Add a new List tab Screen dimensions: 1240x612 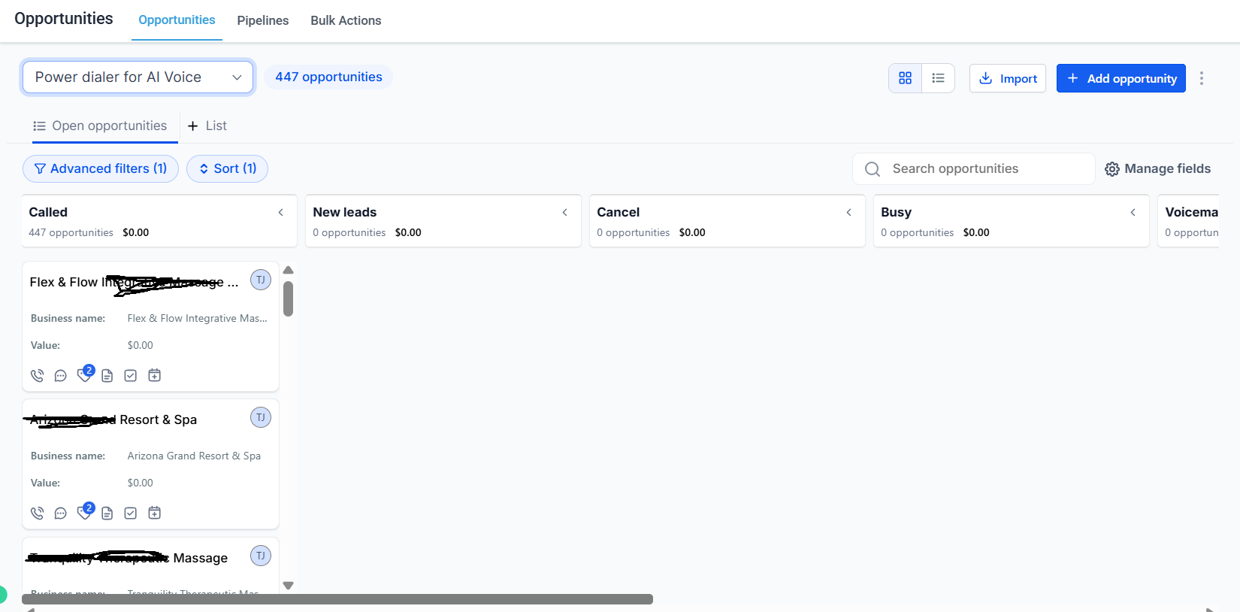207,126
